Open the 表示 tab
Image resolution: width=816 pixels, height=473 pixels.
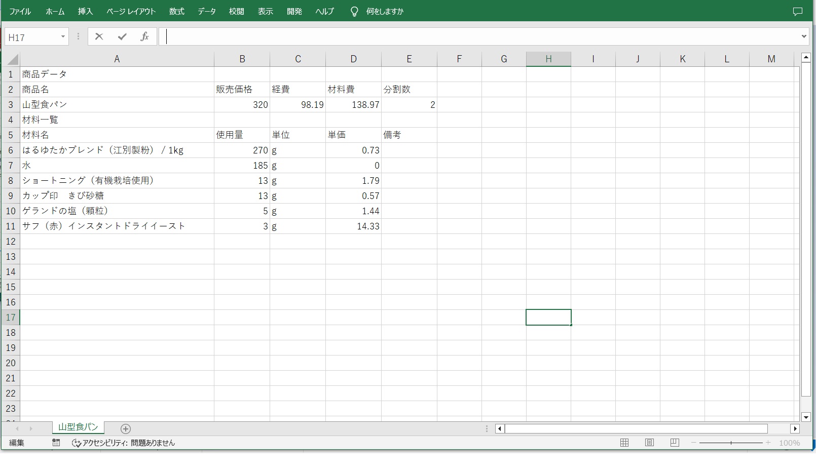[x=265, y=11]
